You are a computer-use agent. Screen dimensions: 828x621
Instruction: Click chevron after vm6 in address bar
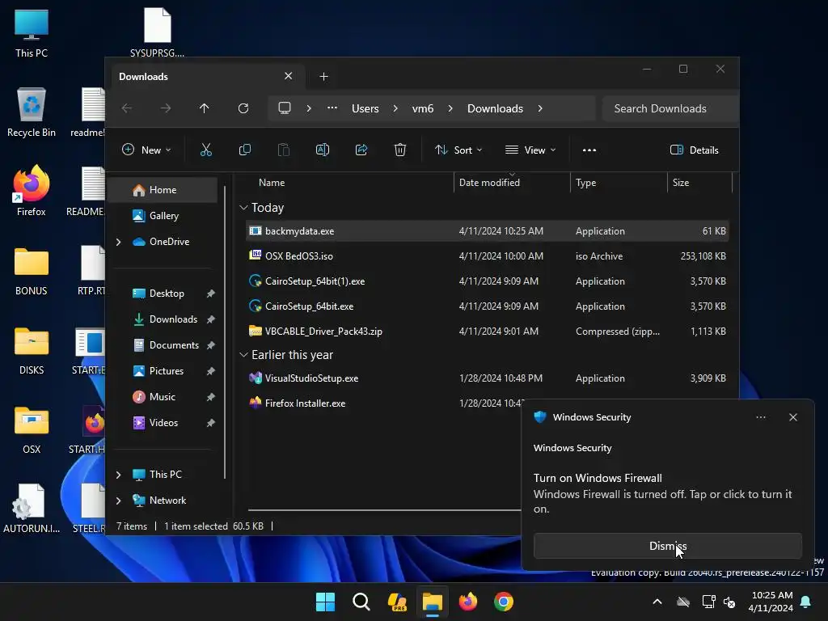(x=450, y=108)
